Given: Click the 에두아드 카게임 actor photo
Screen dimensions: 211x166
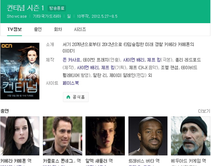Looking at the screenshot, I should point(191,136).
